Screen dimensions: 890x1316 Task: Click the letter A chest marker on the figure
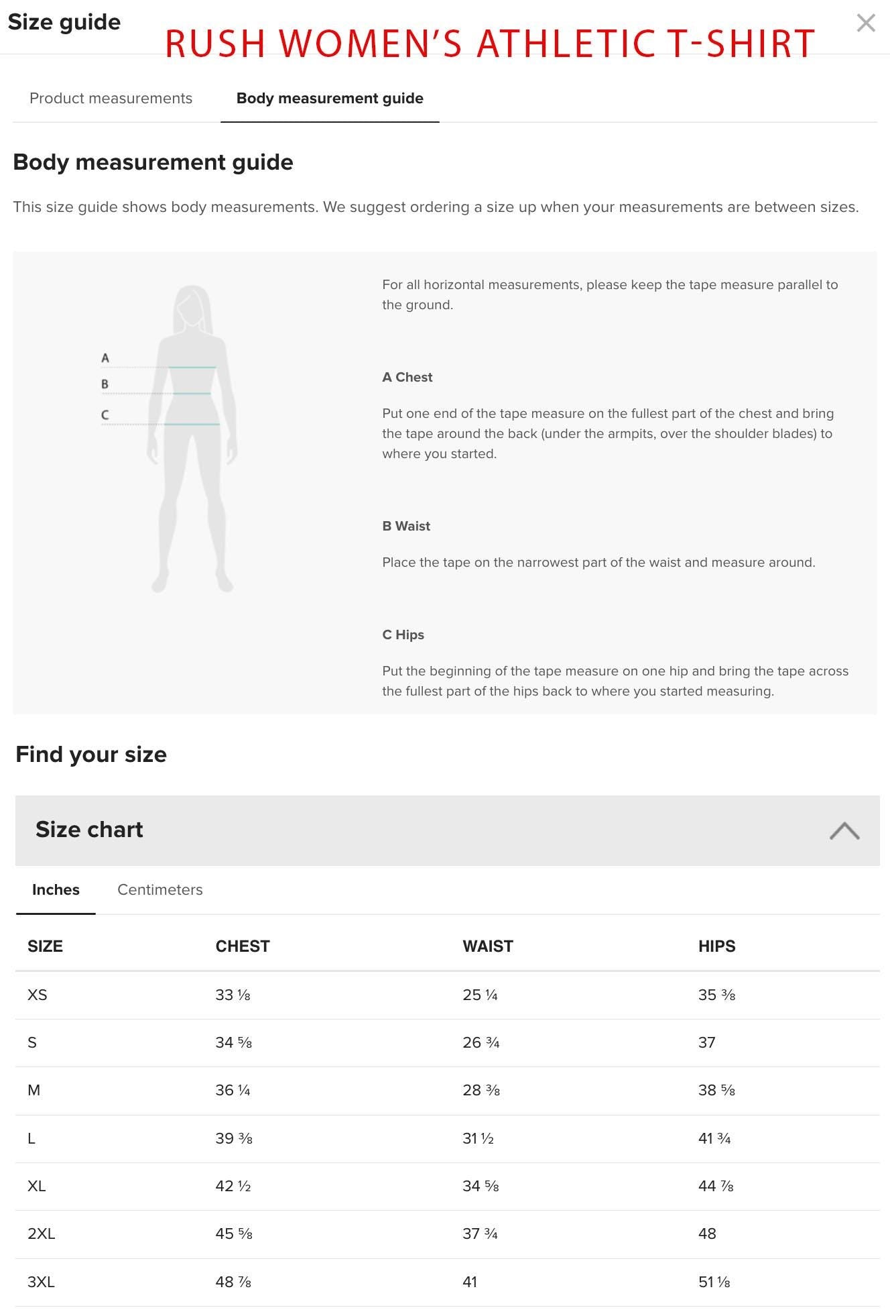pyautogui.click(x=105, y=358)
